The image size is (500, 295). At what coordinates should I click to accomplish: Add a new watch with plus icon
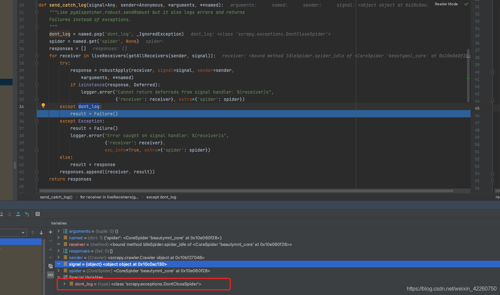[51, 232]
